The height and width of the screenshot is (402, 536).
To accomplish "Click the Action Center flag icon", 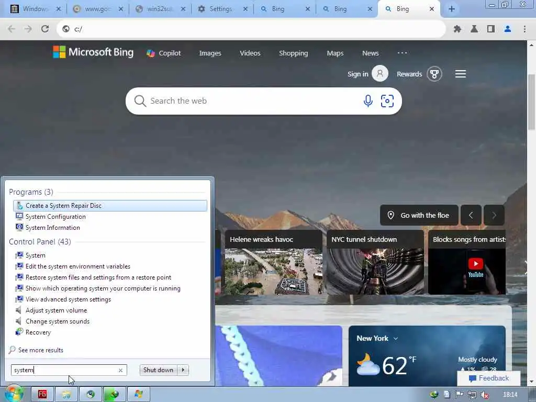I will click(460, 395).
